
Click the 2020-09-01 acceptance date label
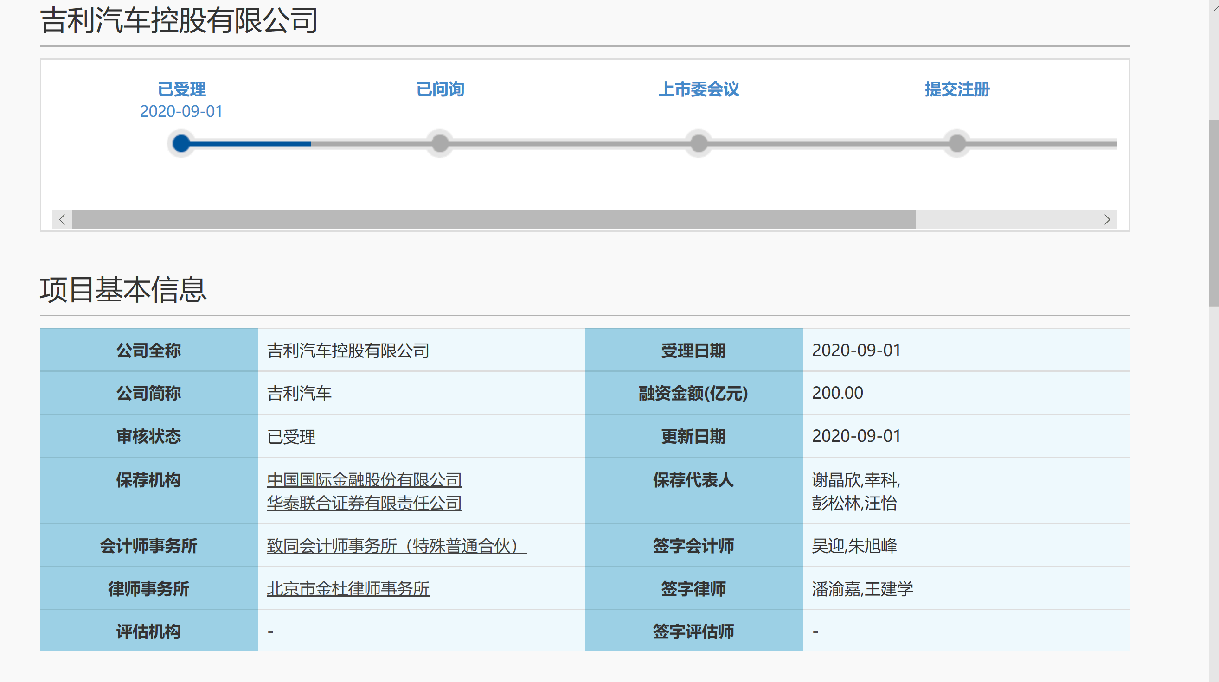coord(182,112)
